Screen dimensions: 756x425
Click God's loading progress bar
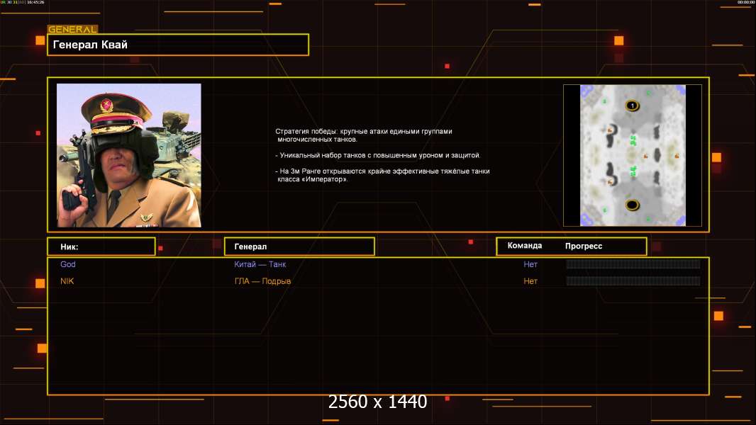(x=633, y=264)
